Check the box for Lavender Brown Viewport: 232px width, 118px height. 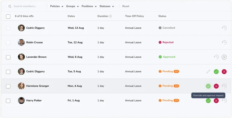(x=8, y=57)
